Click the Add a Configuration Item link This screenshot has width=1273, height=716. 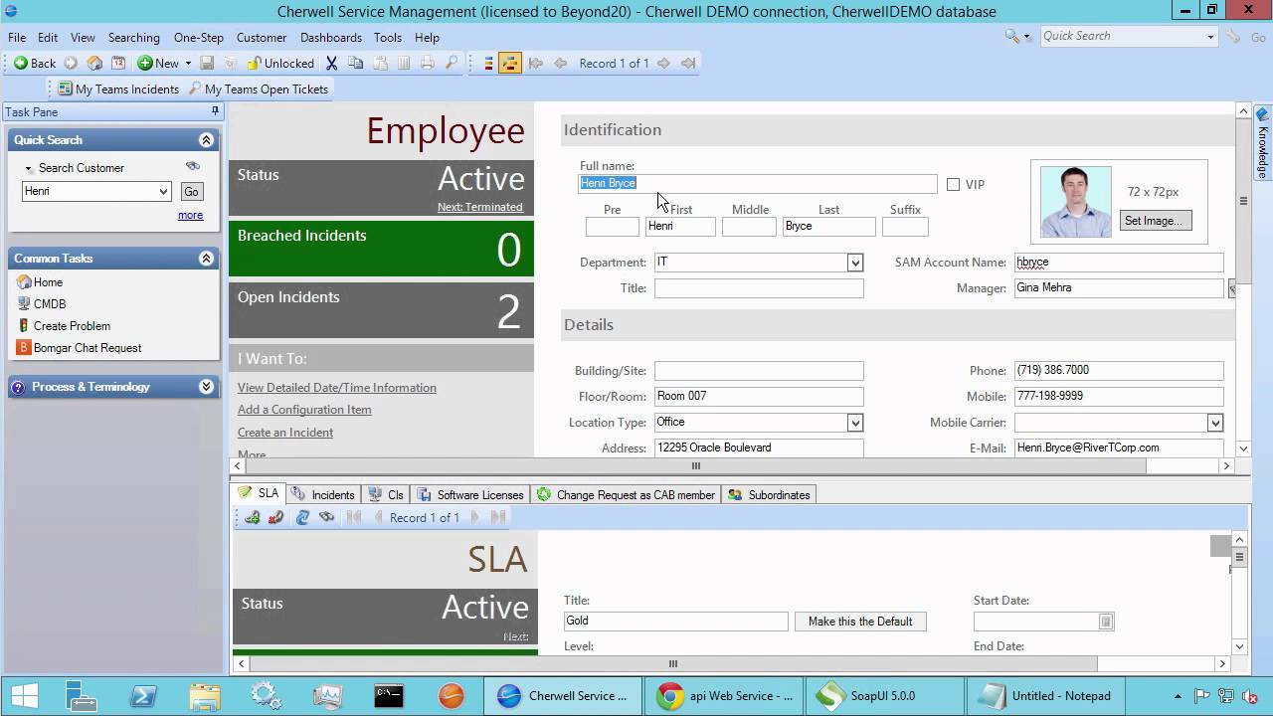pos(304,410)
